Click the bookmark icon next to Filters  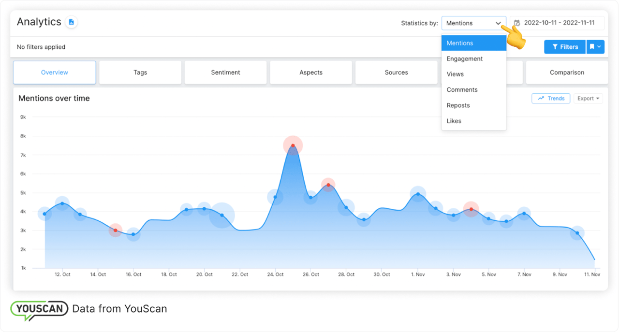[x=593, y=47]
